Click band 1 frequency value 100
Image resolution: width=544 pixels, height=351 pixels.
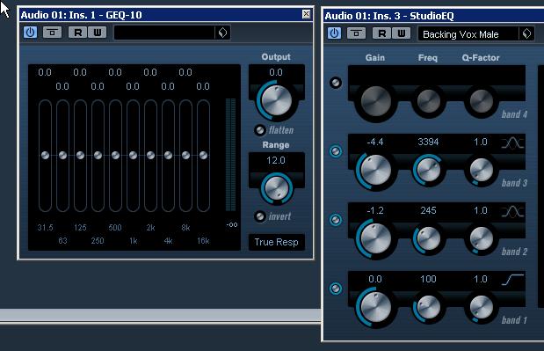tap(428, 279)
